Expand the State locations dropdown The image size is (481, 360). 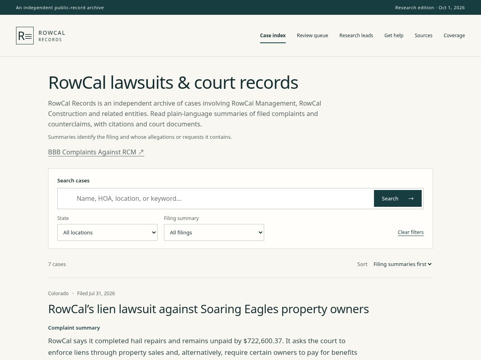click(x=107, y=232)
